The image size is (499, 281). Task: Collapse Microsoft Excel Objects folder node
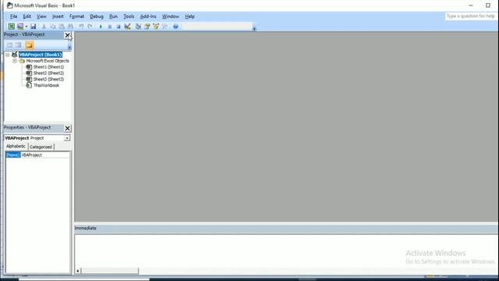[x=15, y=61]
